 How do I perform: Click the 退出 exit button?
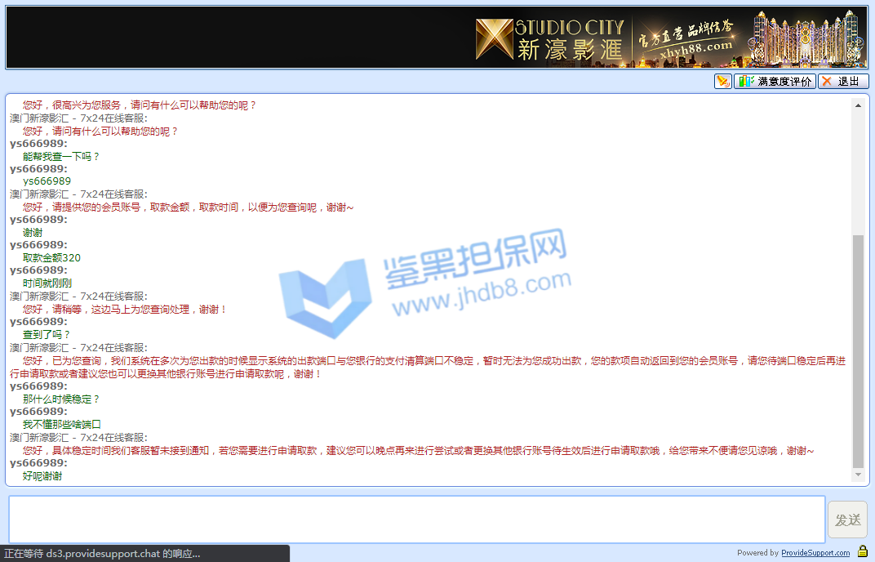coord(843,82)
